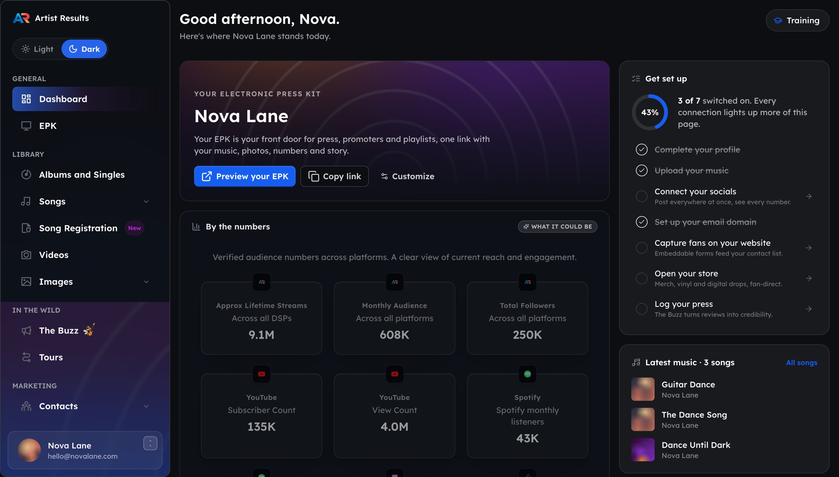Toggle the Complete your profile checkmark

tap(642, 150)
